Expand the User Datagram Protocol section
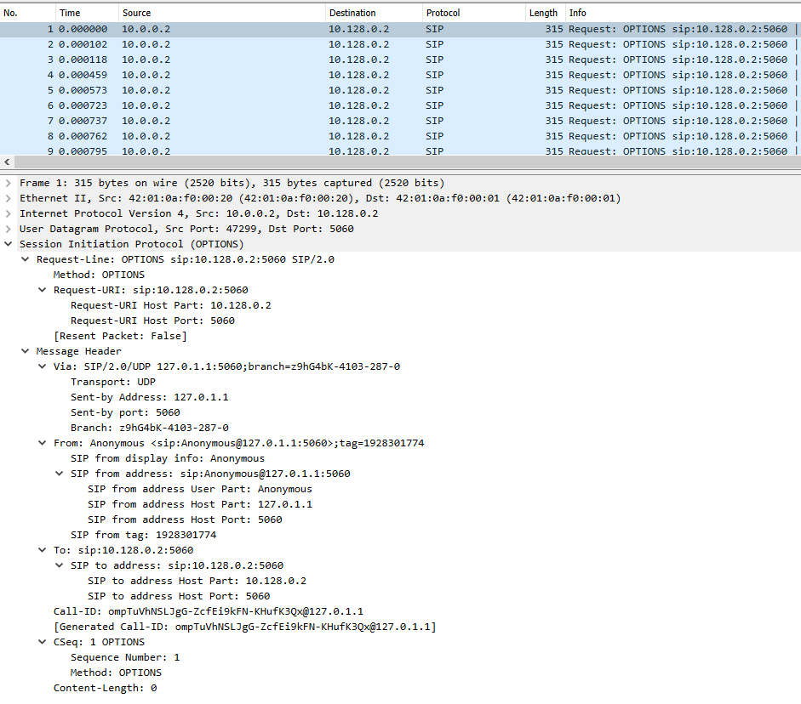 9,229
